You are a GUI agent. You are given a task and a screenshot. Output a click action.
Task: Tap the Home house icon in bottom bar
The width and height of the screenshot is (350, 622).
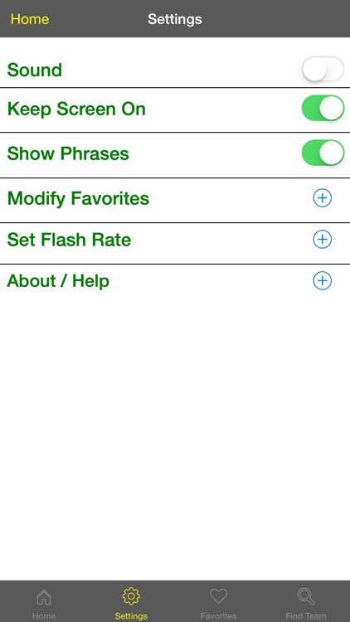(x=44, y=596)
